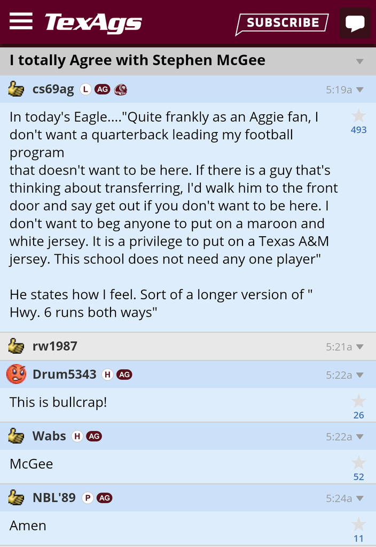Image resolution: width=376 pixels, height=547 pixels.
Task: Open post options arrow at 5:19a
Action: (359, 90)
